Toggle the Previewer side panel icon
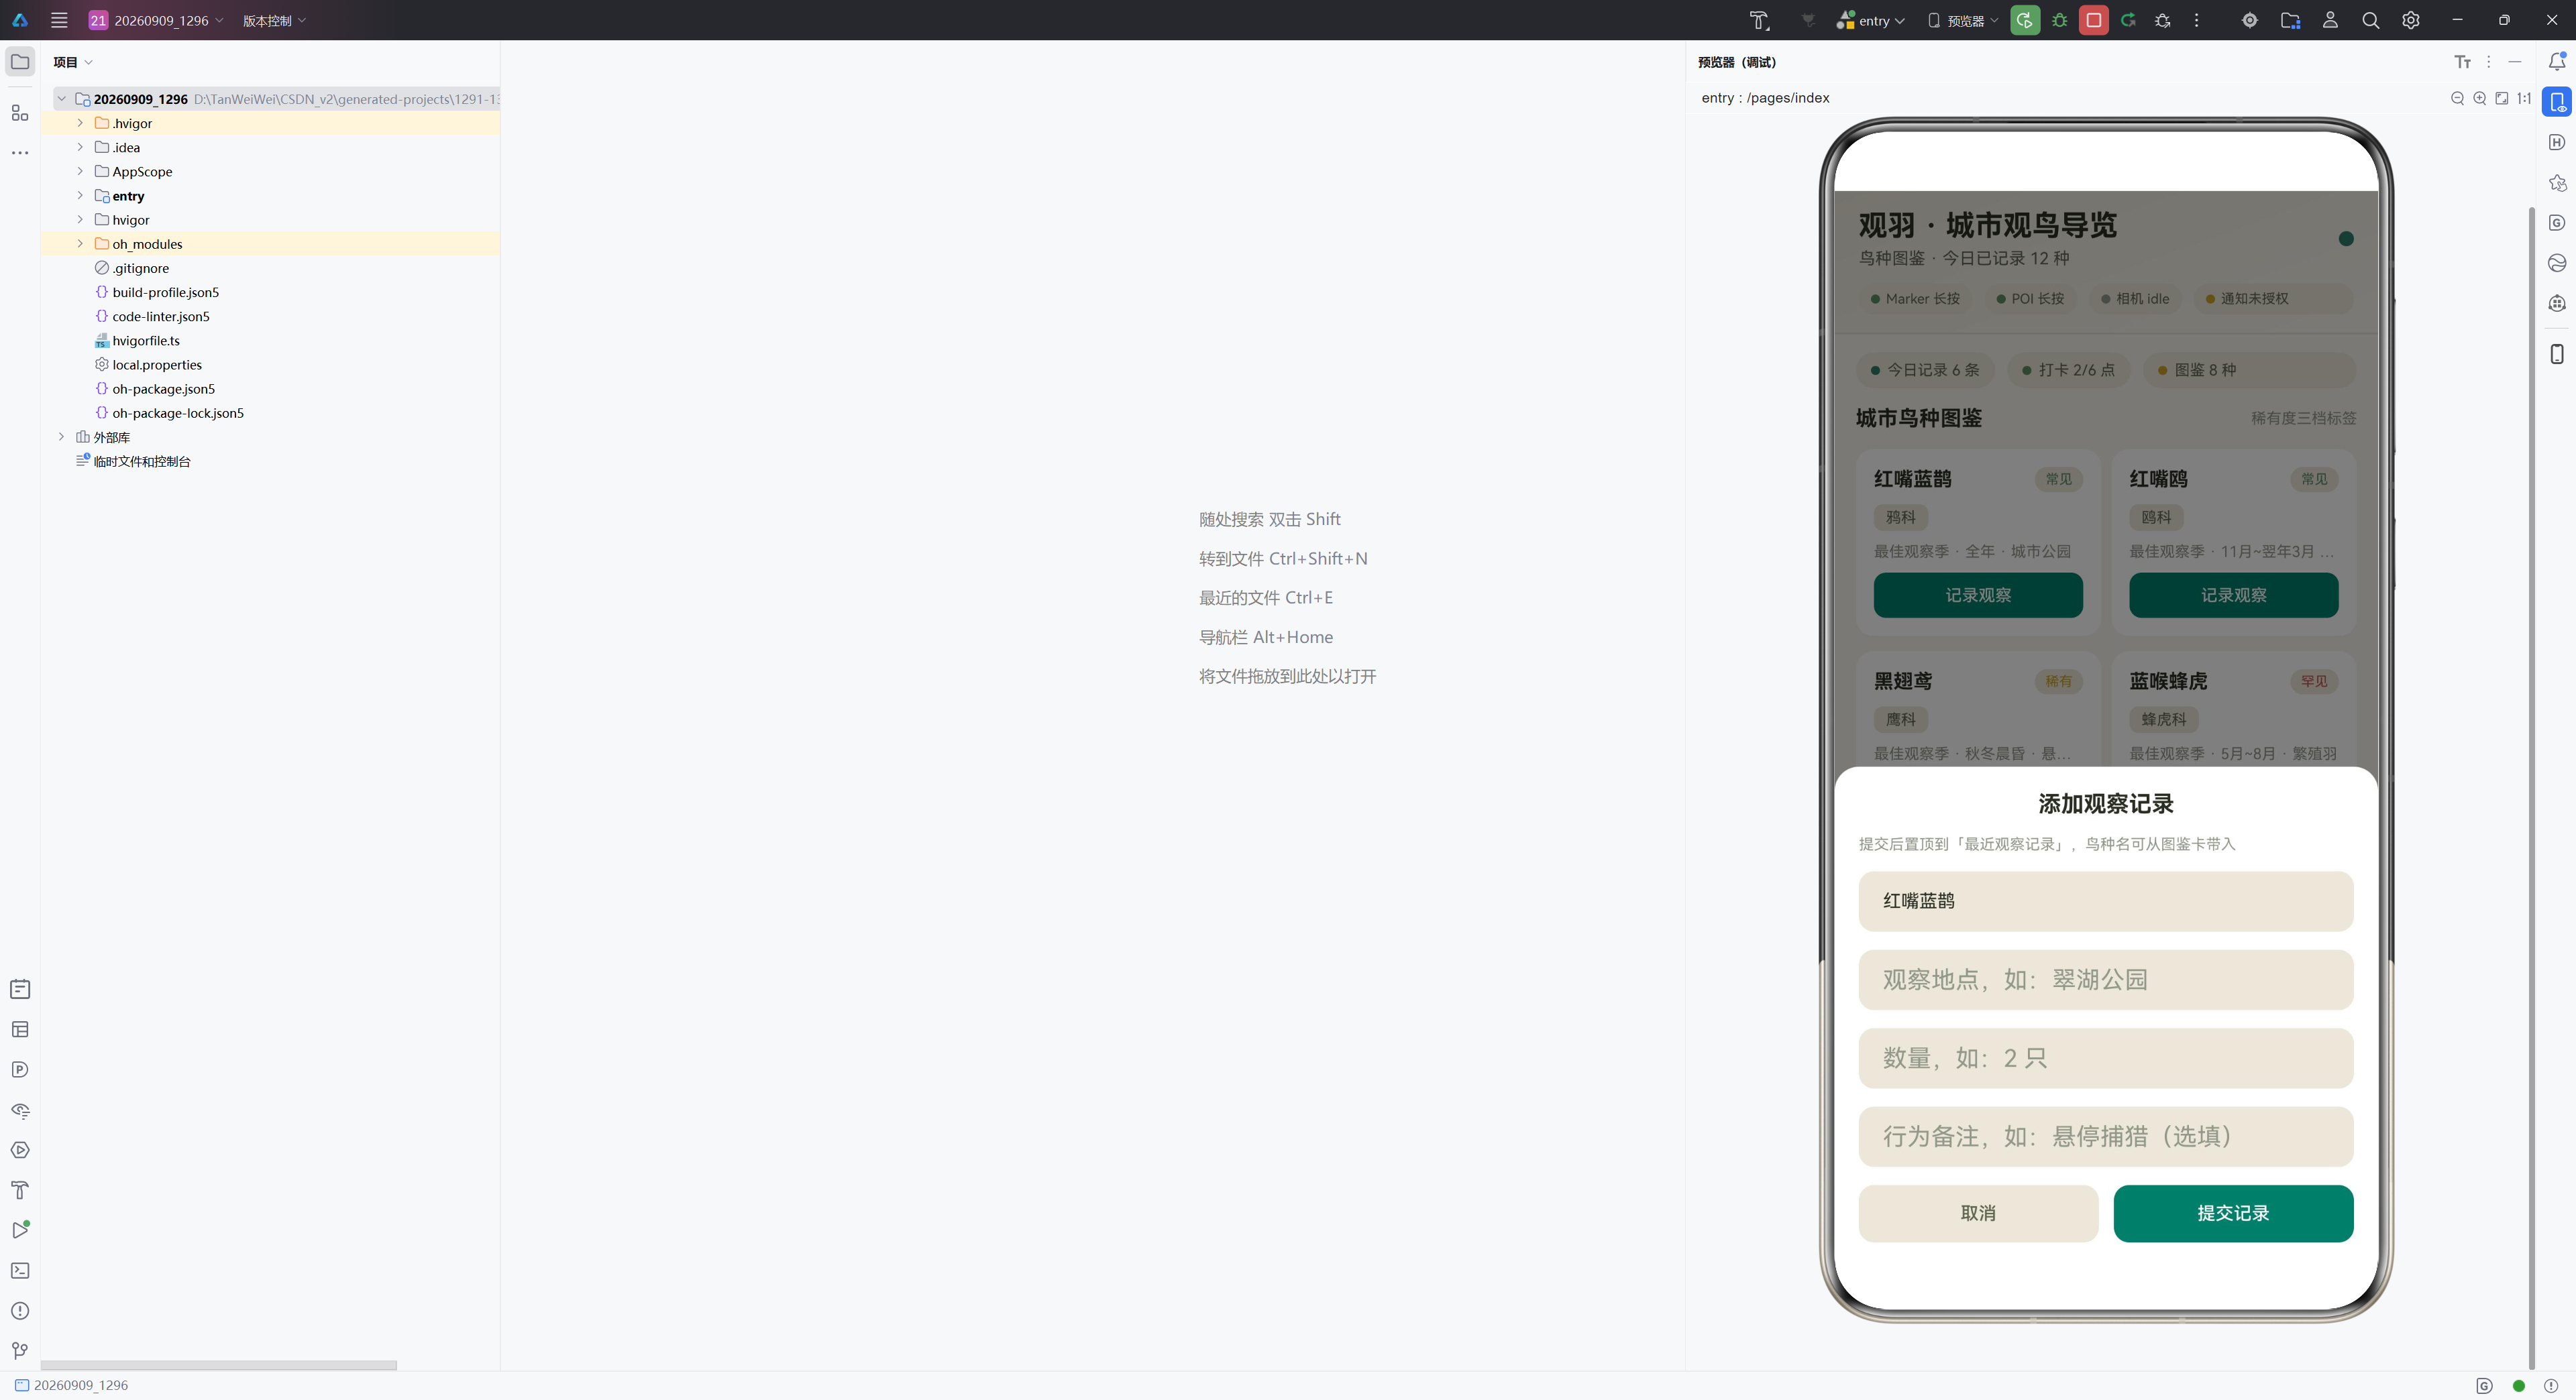This screenshot has width=2576, height=1400. click(2556, 102)
